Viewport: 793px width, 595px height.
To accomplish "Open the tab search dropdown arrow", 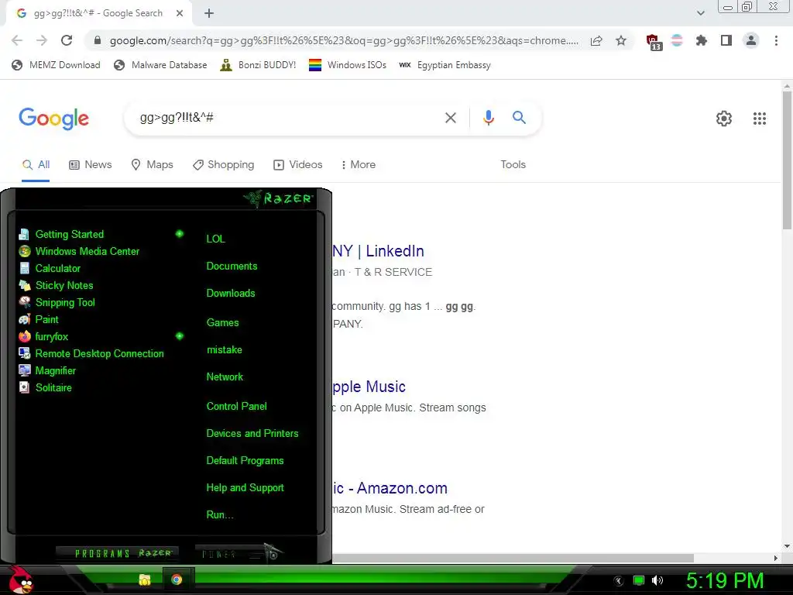I will click(x=700, y=13).
